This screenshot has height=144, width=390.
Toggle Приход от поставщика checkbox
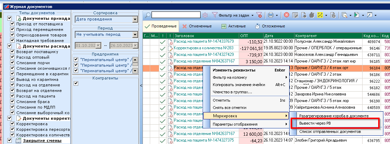click(12, 24)
